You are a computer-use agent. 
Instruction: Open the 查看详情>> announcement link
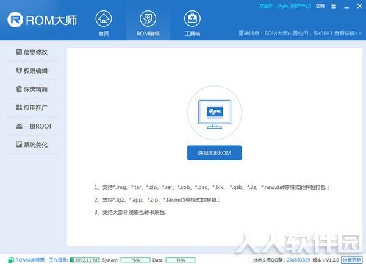click(x=348, y=34)
